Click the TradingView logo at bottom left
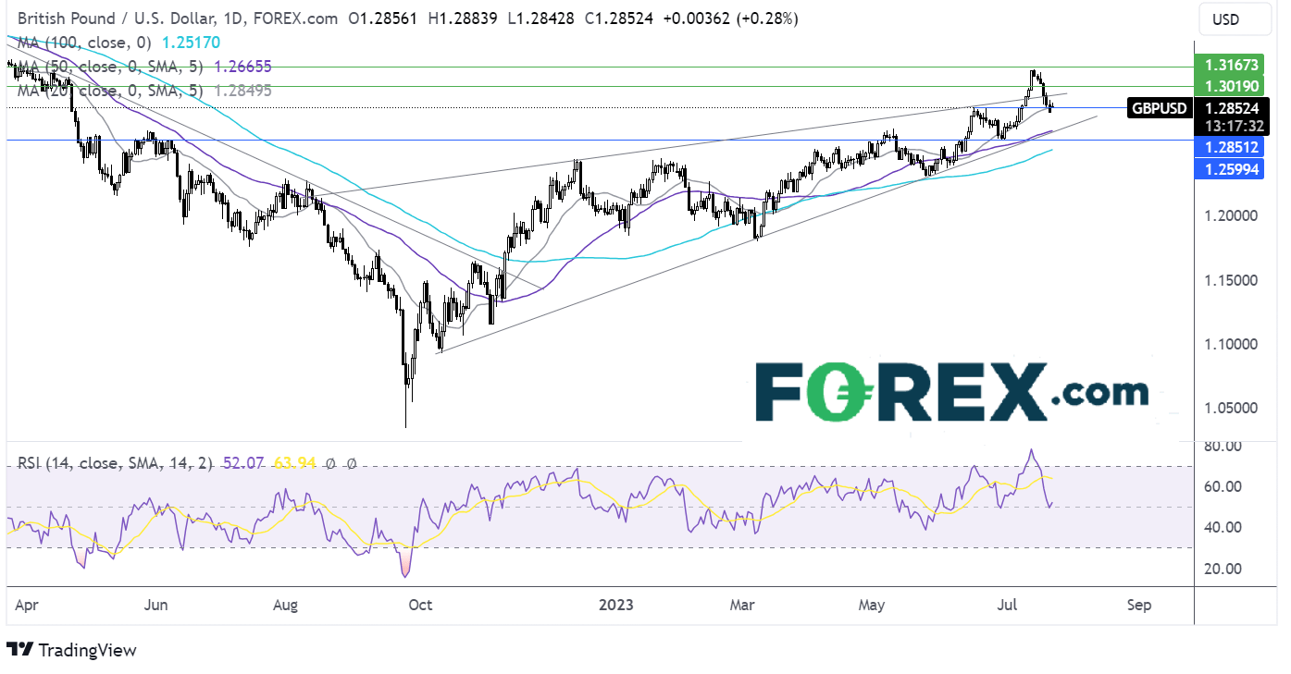Screen dimensions: 1291x674 [72, 650]
